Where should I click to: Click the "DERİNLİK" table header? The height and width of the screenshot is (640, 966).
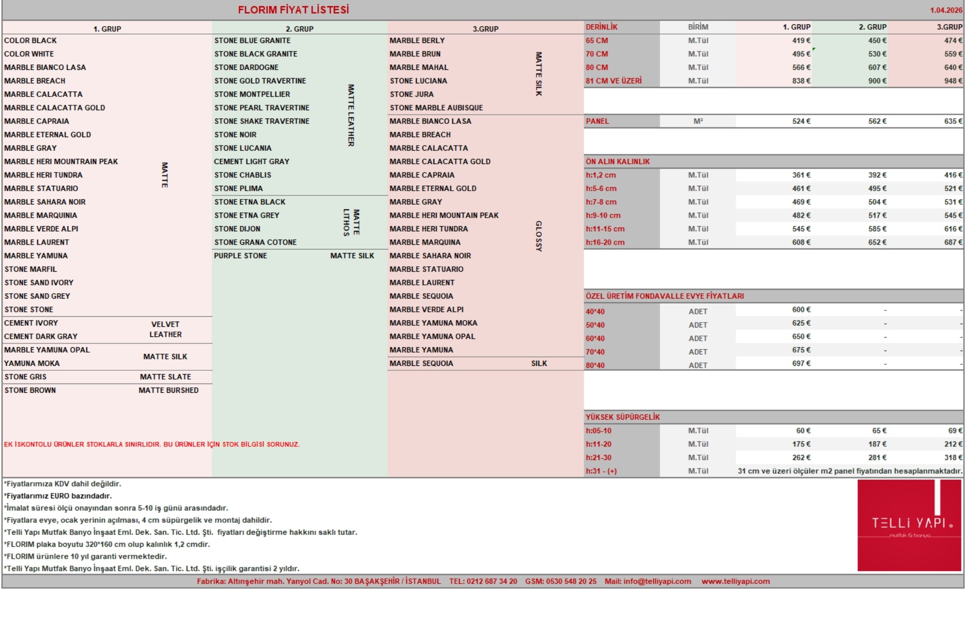click(x=601, y=27)
